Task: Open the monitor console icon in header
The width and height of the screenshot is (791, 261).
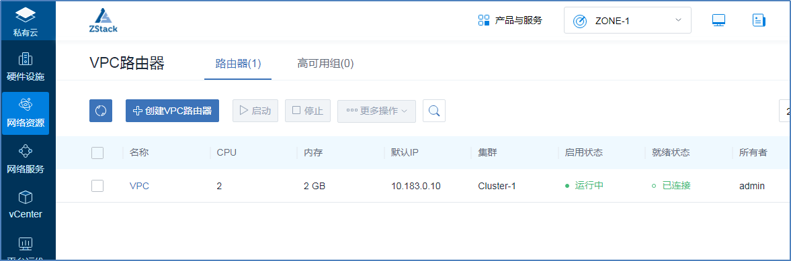Action: (x=718, y=21)
